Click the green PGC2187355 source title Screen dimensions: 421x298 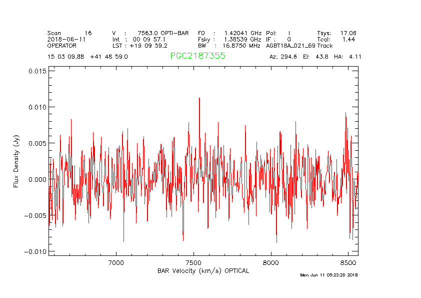197,56
